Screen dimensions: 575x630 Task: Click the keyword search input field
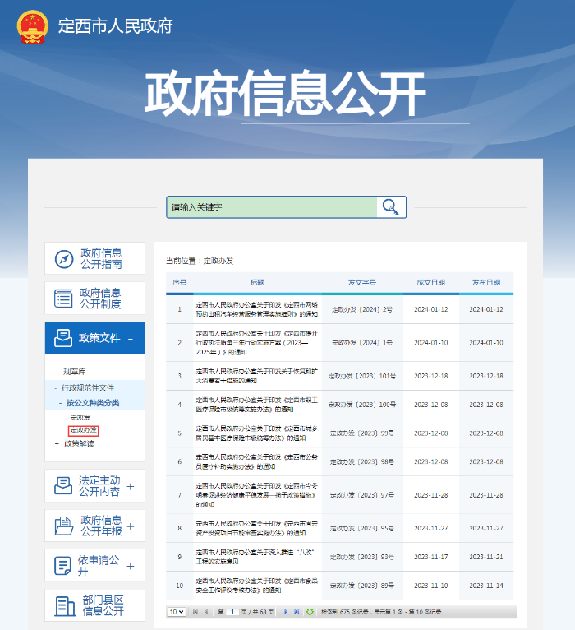point(271,207)
